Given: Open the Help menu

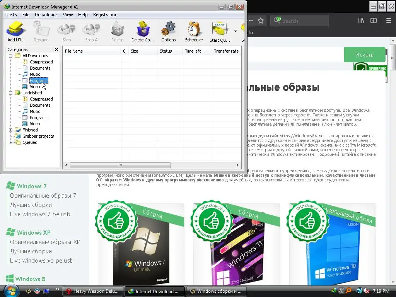Looking at the screenshot, I should 83,15.
